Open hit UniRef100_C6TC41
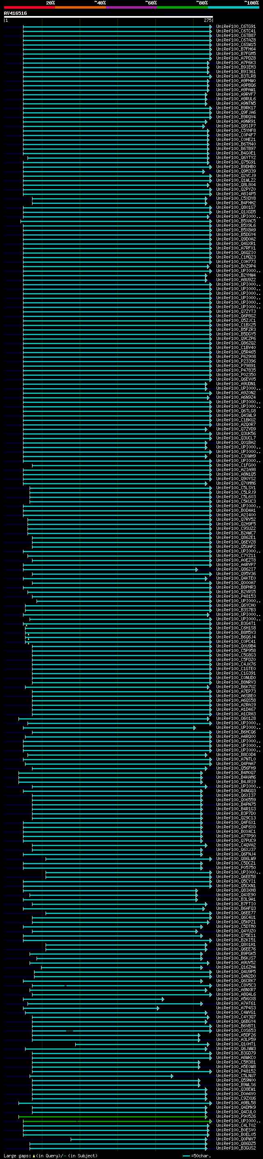Viewport: 263px width, 1159px height. tap(235, 31)
